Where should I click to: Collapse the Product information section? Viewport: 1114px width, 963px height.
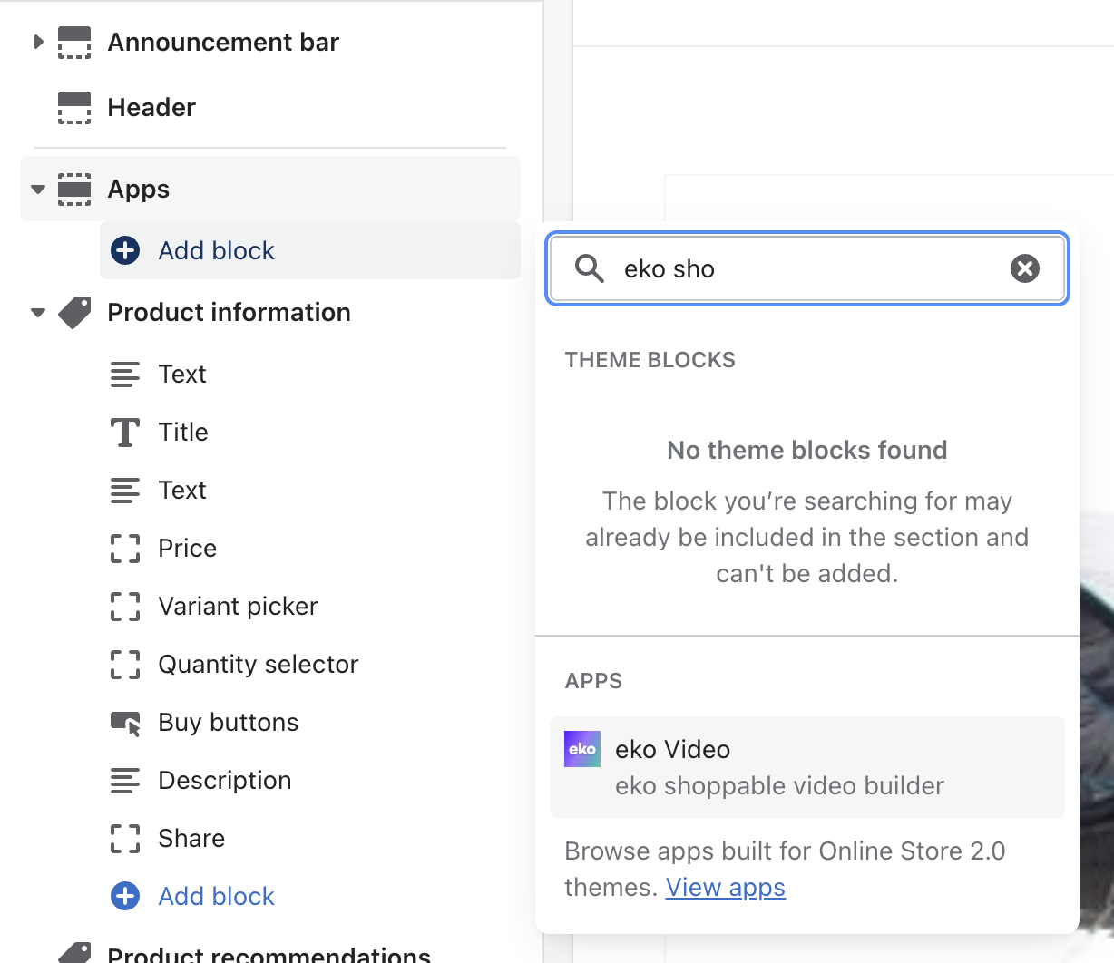(x=38, y=313)
